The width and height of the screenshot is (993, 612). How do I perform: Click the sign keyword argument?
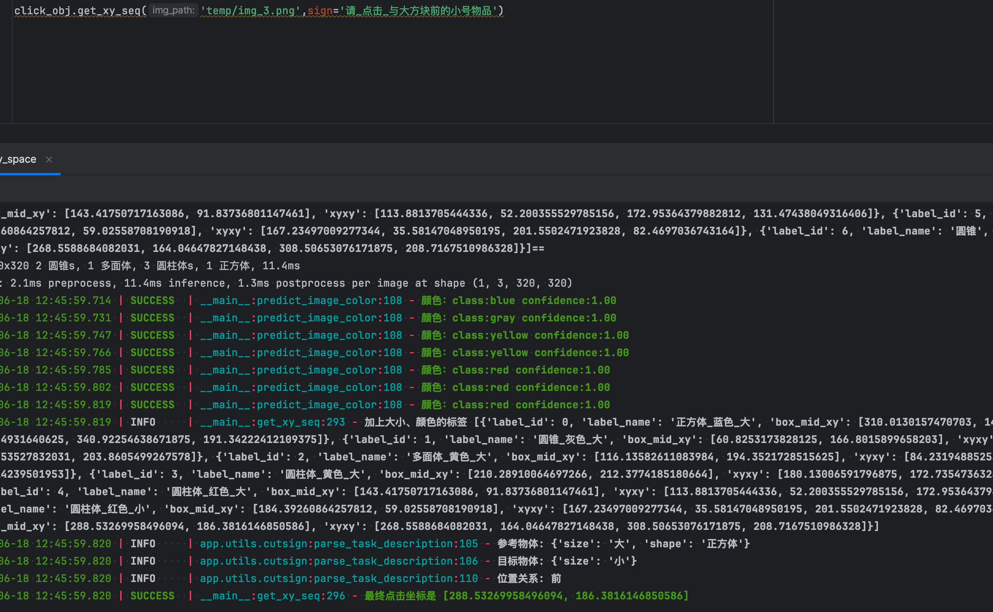click(x=320, y=11)
